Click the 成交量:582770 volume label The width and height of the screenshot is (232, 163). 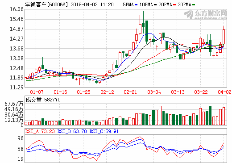click(43, 100)
